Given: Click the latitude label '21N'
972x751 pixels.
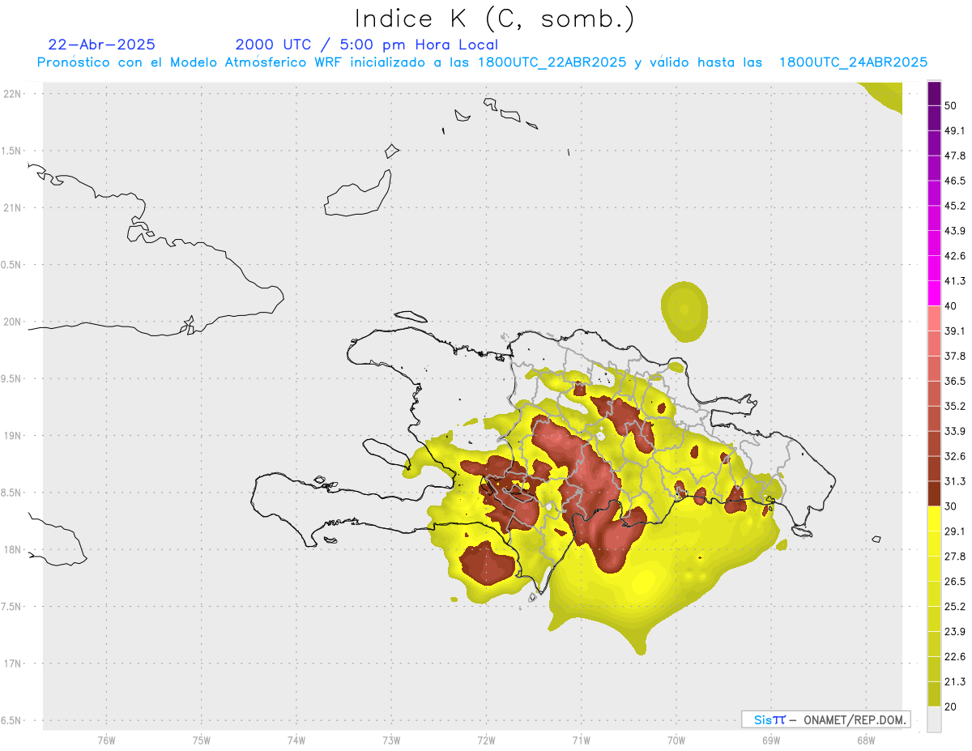Looking at the screenshot, I should (x=12, y=208).
